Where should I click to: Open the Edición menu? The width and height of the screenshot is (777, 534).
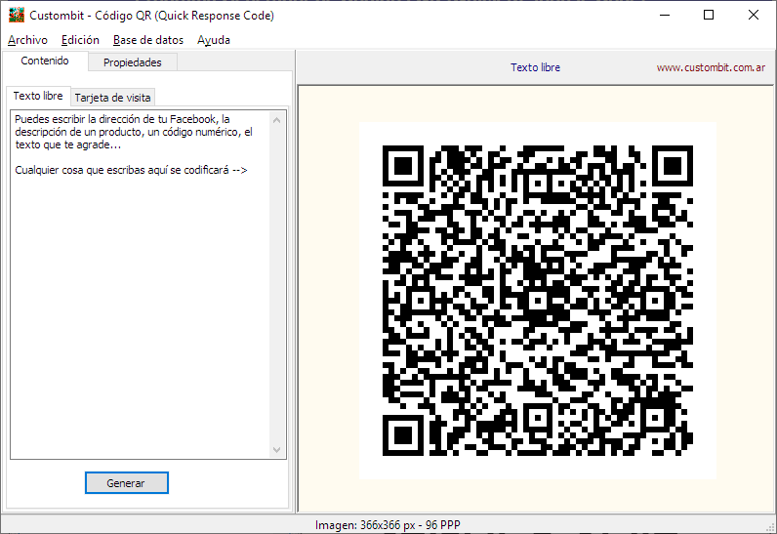click(x=80, y=40)
